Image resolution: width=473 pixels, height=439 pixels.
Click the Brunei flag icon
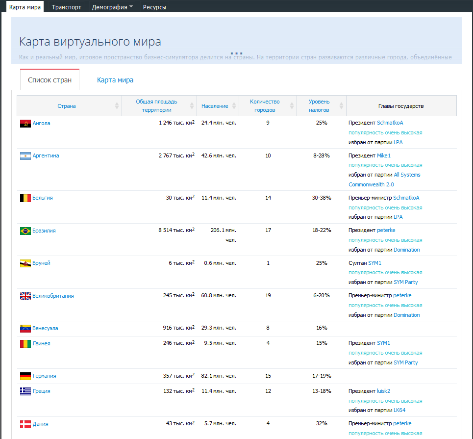coord(25,263)
